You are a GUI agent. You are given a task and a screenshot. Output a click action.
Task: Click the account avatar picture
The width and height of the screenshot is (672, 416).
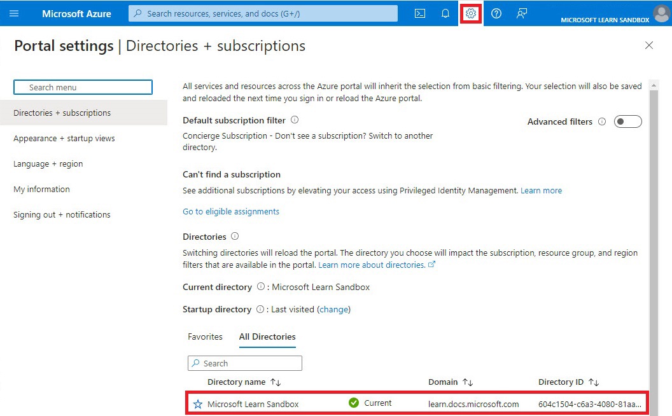tap(662, 13)
